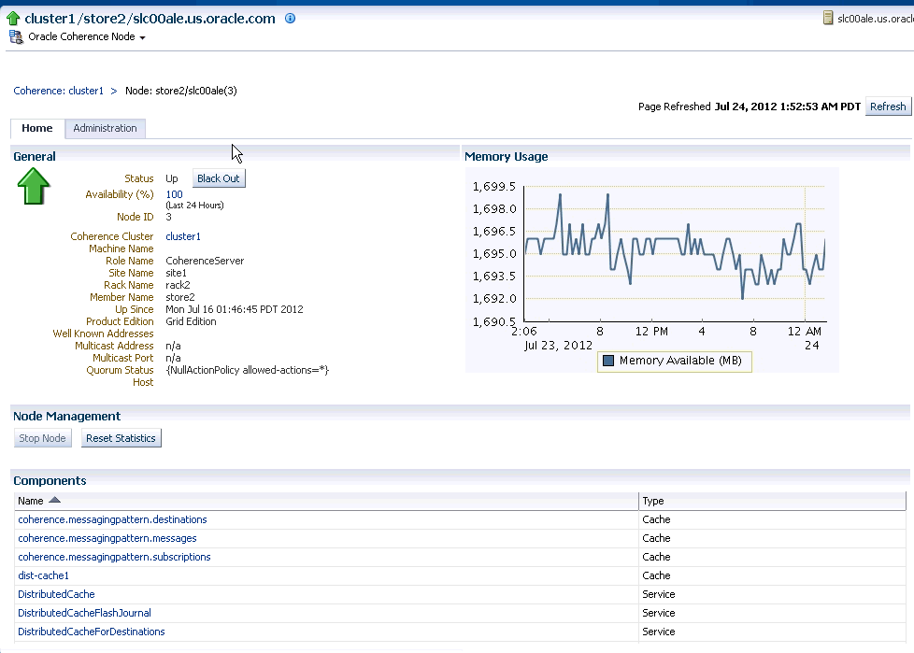Screen dimensions: 914x653
Task: Click the Oracle Coherence Node menu icon
Action: [16, 37]
